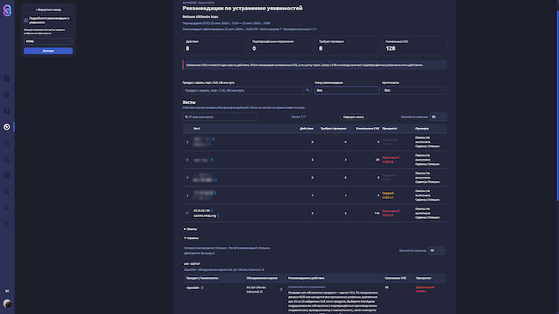Click the ssh · 22/TCP service heading

pyautogui.click(x=192, y=264)
